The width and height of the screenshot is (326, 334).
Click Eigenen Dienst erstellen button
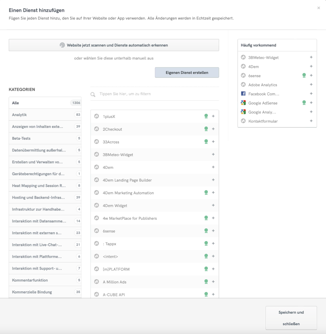point(187,73)
